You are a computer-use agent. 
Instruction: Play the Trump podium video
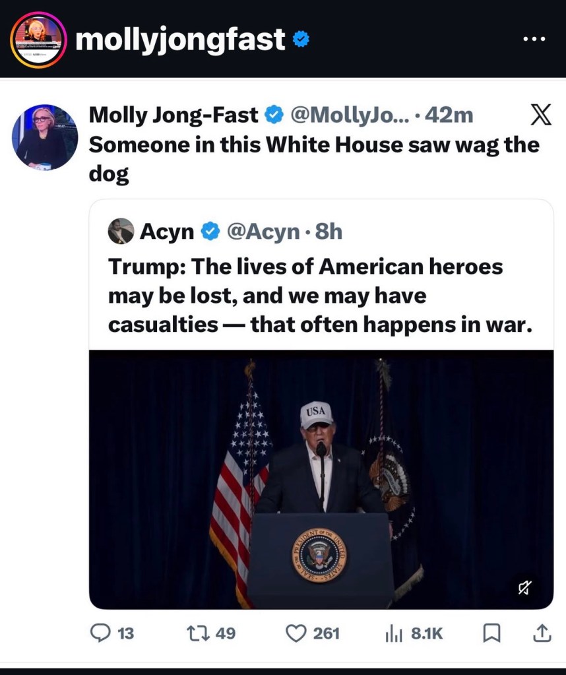coord(321,479)
